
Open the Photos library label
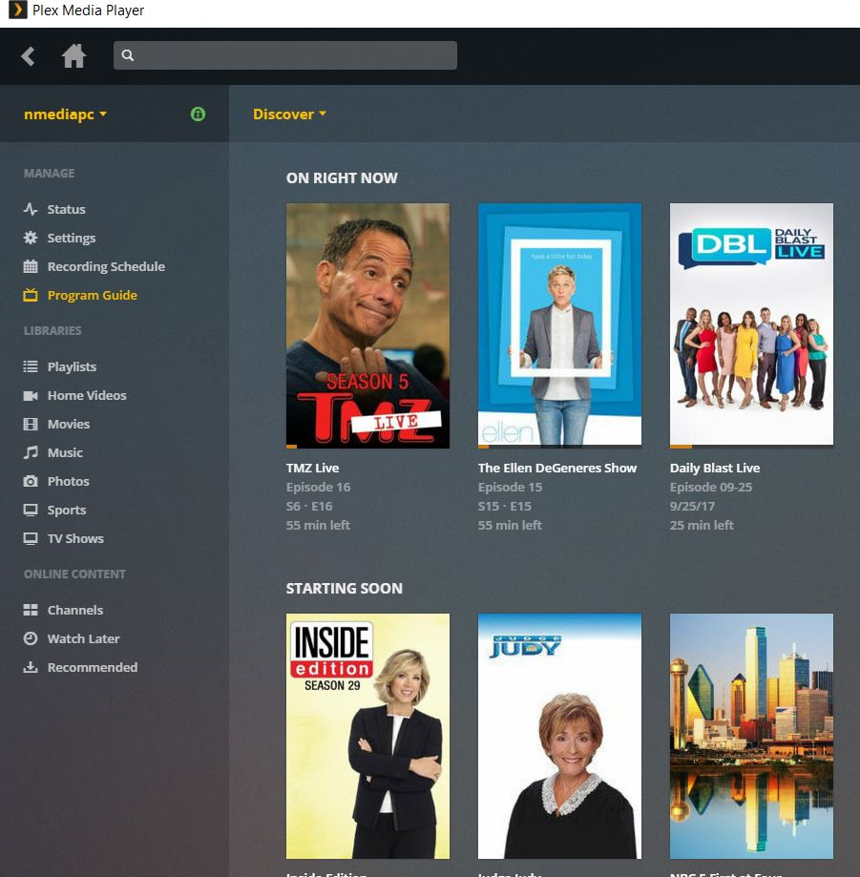pos(69,481)
